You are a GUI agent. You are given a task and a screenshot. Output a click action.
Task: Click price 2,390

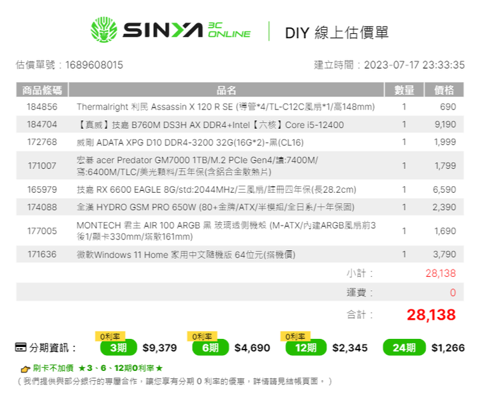[444, 208]
